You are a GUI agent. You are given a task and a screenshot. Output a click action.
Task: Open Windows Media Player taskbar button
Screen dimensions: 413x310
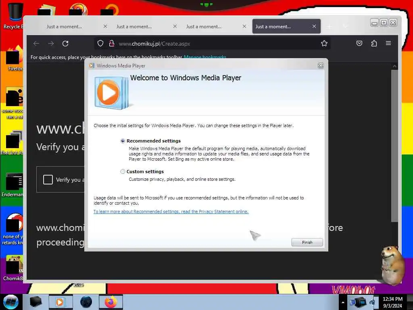click(60, 302)
